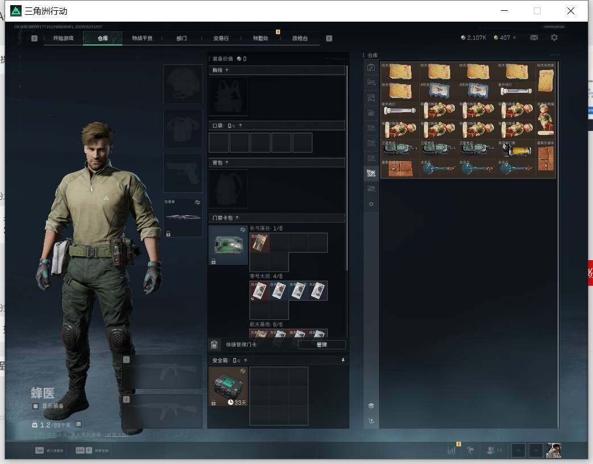The width and height of the screenshot is (593, 464).
Task: Click the flag icon in bottom bar
Action: (471, 450)
